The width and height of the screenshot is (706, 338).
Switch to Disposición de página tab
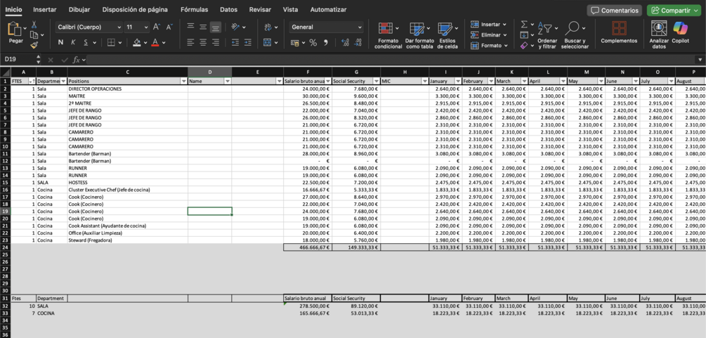pyautogui.click(x=135, y=9)
